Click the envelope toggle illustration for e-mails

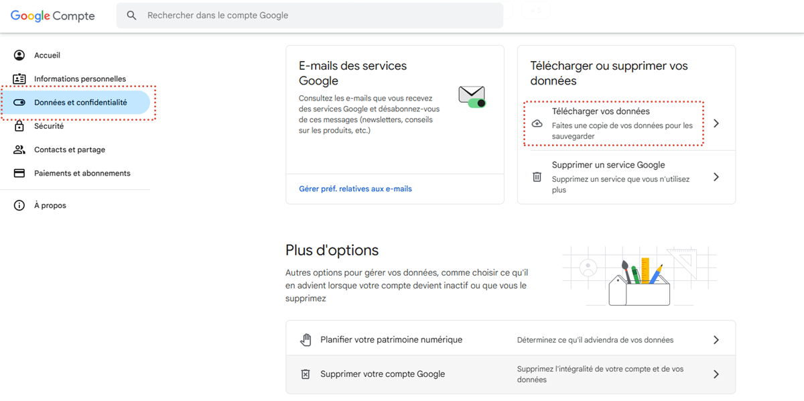[472, 97]
